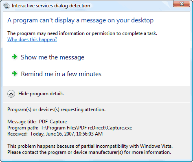
Task: Click the sentence "The program may need information"
Action: (x=82, y=33)
